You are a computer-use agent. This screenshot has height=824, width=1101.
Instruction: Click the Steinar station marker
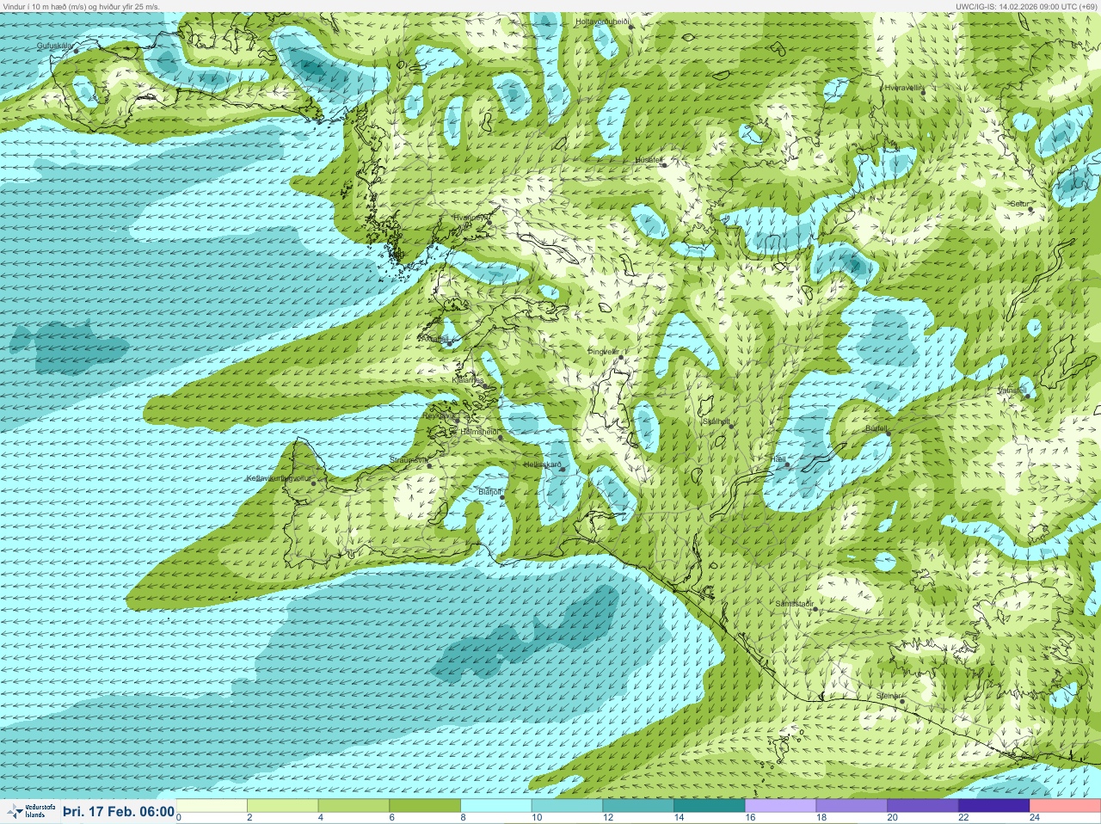click(901, 701)
